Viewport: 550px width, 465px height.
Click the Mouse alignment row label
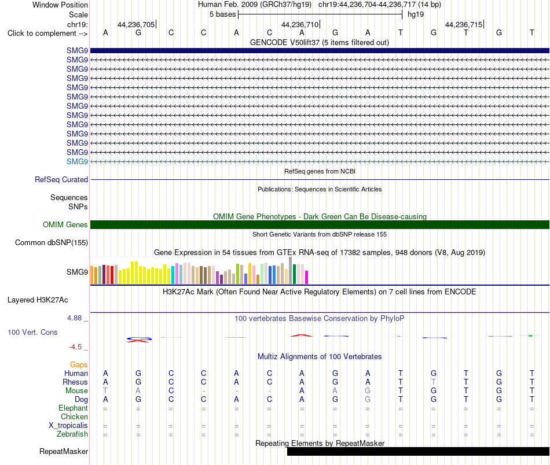click(76, 391)
